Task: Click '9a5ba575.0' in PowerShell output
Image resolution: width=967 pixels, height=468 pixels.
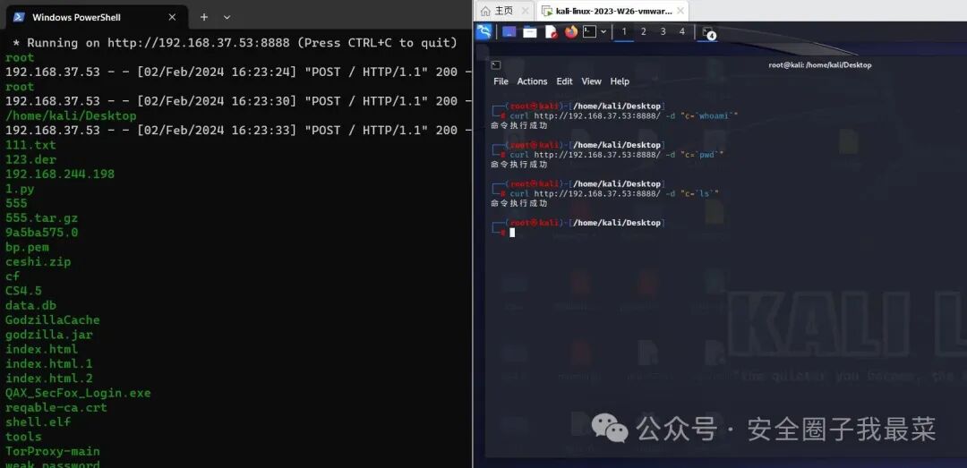Action: point(42,233)
